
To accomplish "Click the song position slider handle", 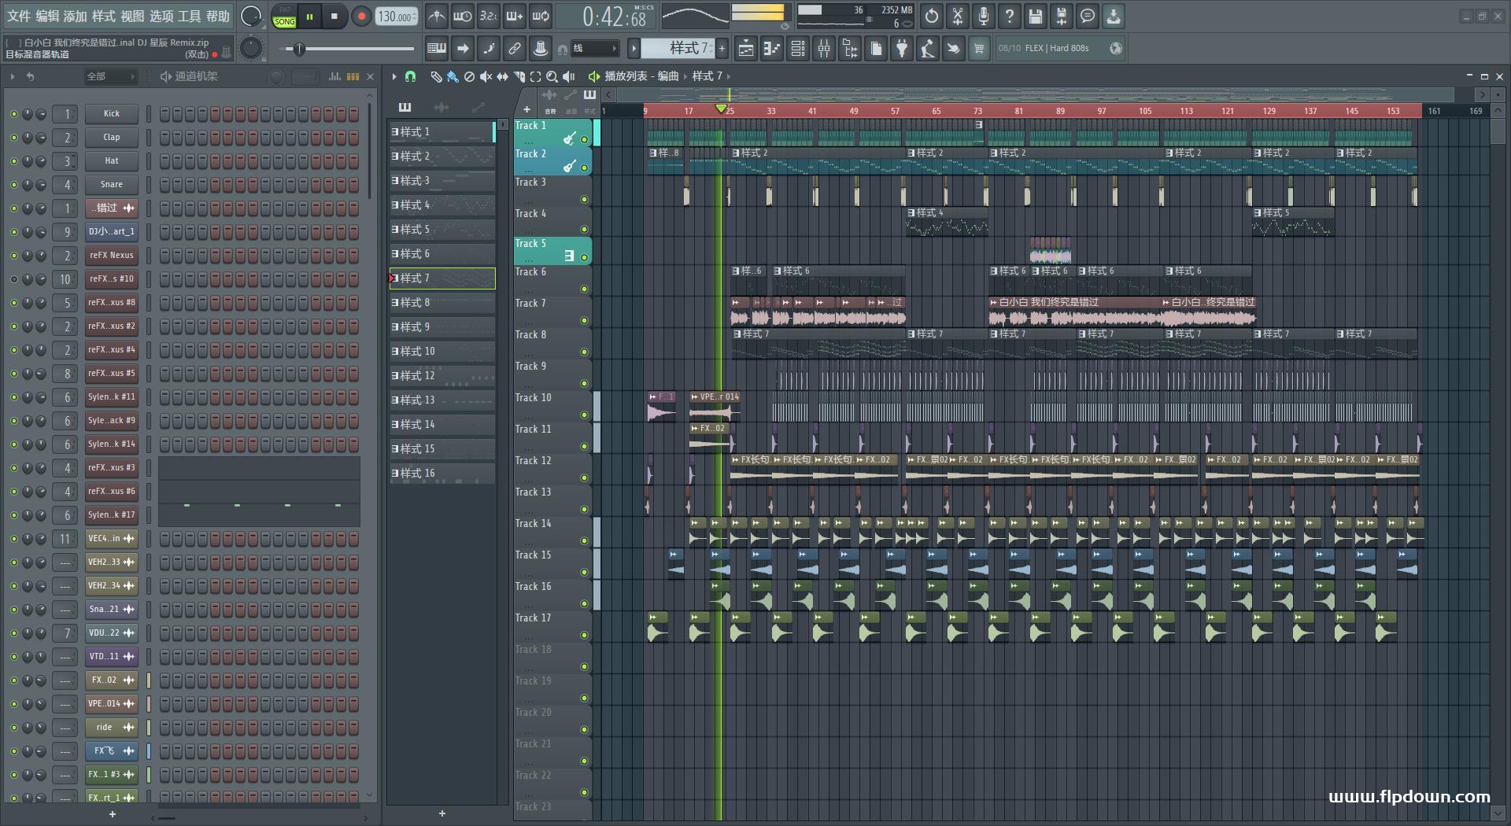I will click(x=298, y=49).
